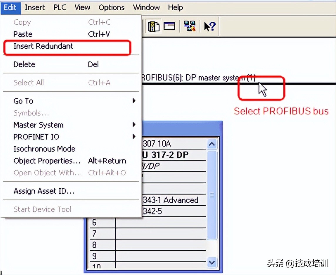Select rack slot 7 row
This screenshot has width=336, height=275.
pyautogui.click(x=147, y=234)
